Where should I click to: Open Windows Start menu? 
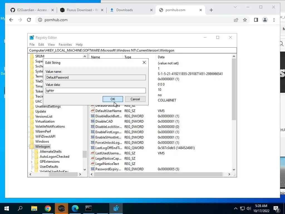click(7, 208)
